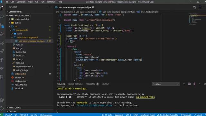Open the Explorer view in activity bar
The image size is (206, 116).
[2, 8]
